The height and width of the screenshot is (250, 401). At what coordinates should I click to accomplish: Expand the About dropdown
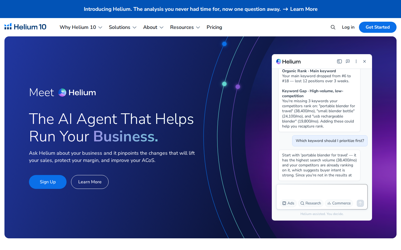pyautogui.click(x=153, y=27)
